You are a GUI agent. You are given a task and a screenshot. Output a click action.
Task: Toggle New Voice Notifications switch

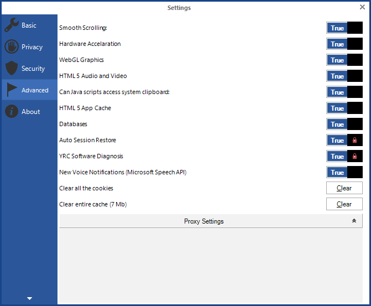[x=344, y=172]
